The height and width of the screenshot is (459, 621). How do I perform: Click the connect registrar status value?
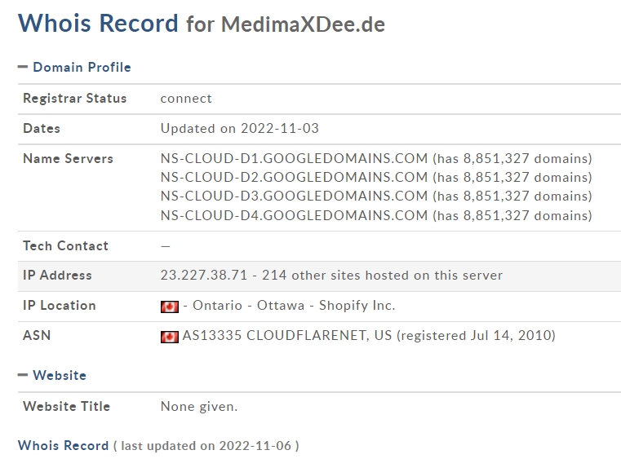186,99
